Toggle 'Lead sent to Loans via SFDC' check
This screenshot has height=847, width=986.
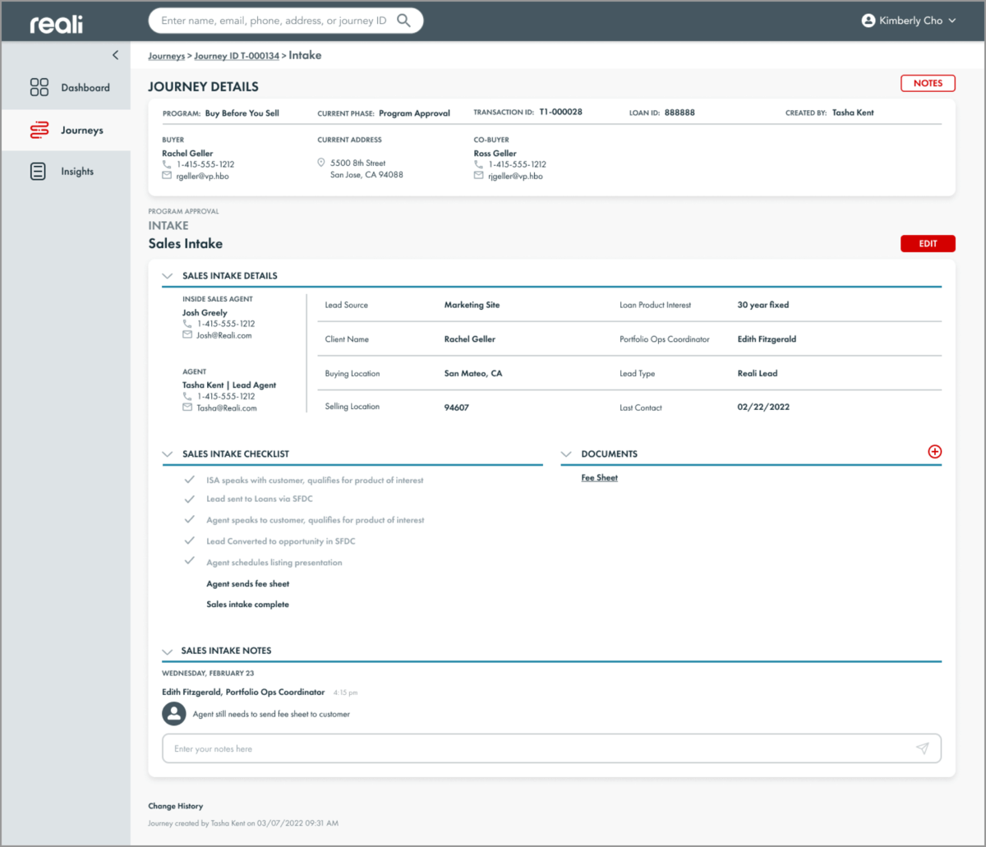tap(190, 499)
